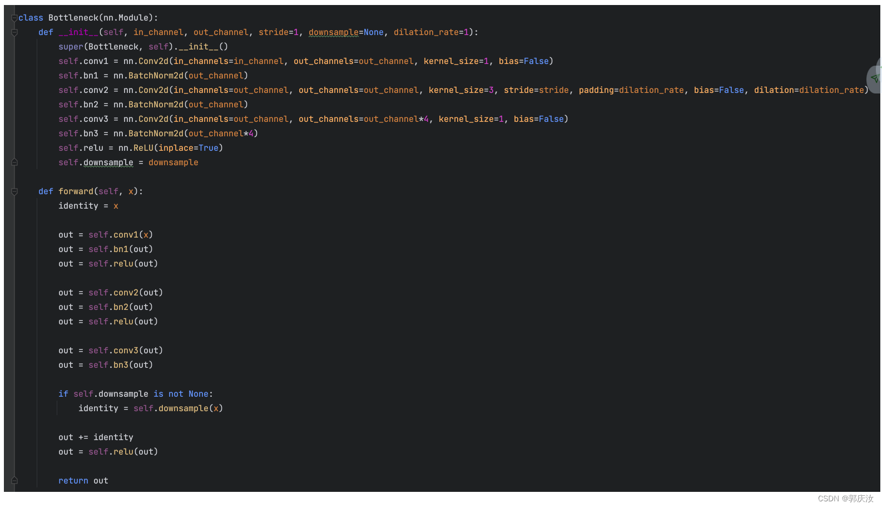Collapse the Bottleneck class fold marker
Image resolution: width=882 pixels, height=508 pixels.
[x=14, y=18]
